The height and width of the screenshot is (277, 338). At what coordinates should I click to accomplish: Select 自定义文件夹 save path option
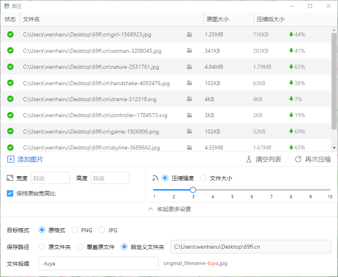(124, 247)
